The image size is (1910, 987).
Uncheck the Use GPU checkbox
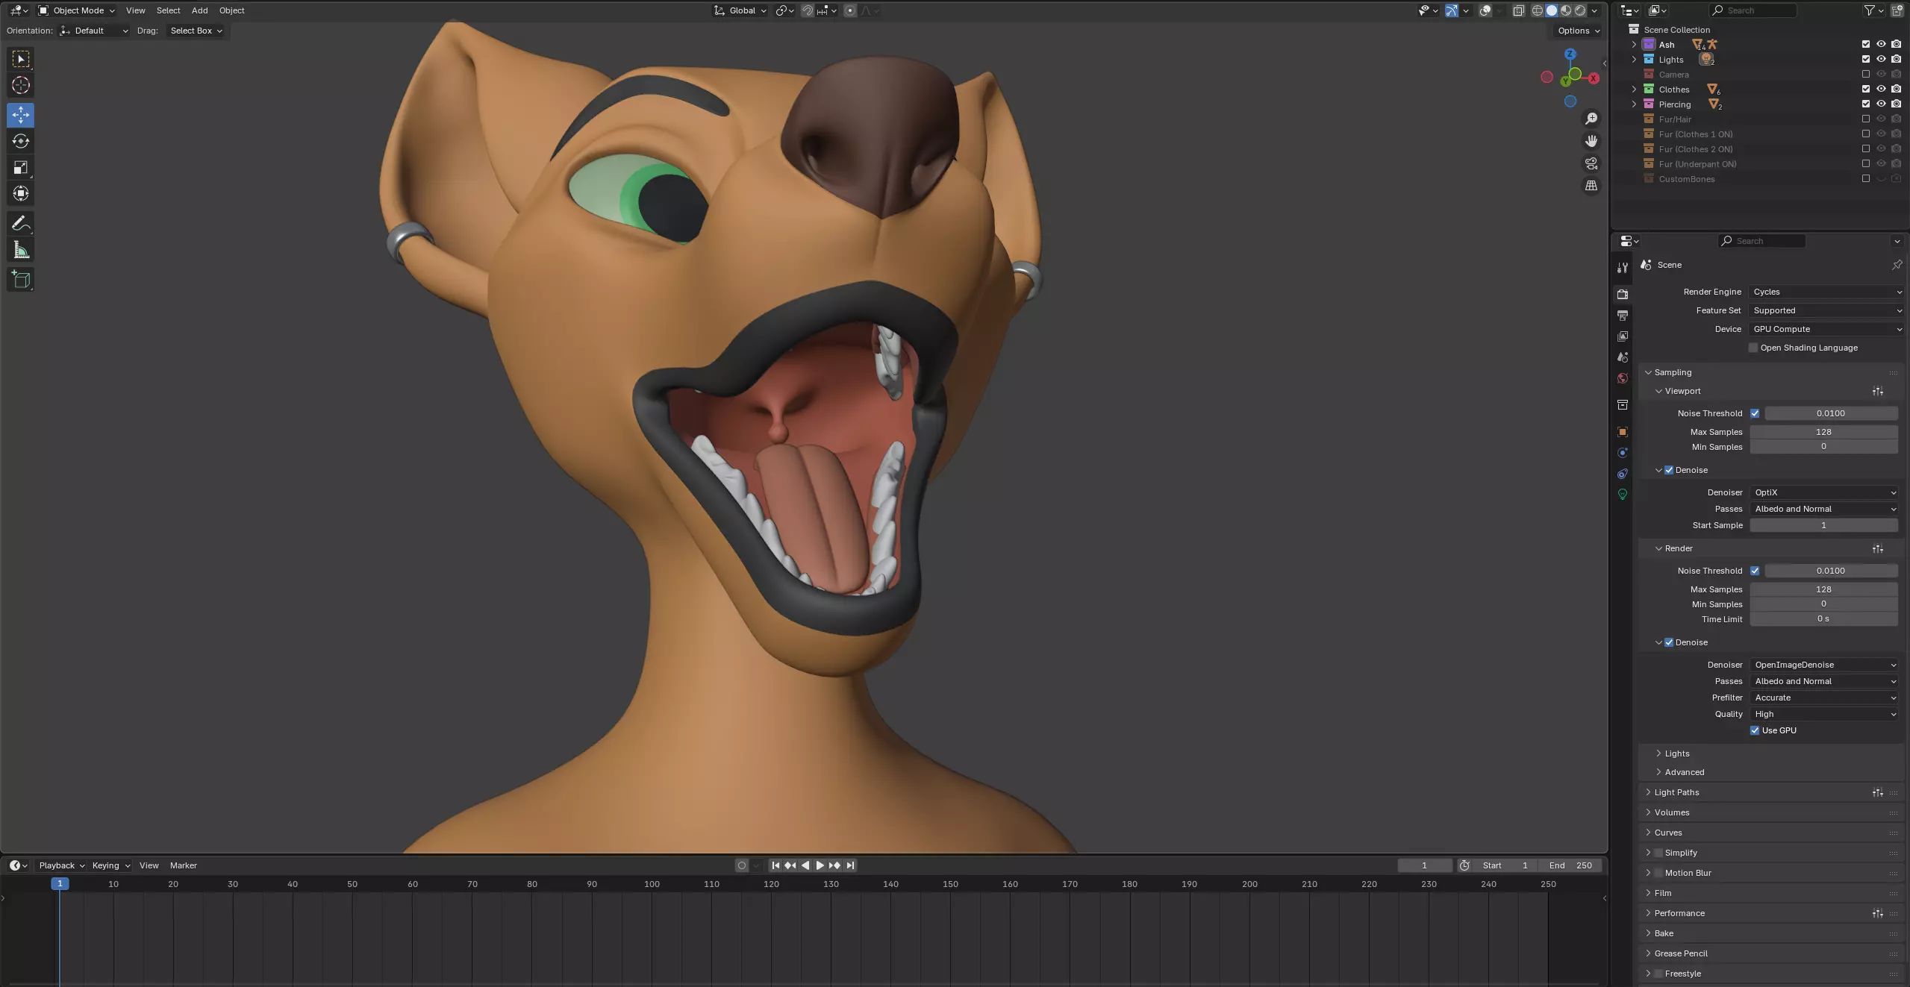pyautogui.click(x=1755, y=730)
